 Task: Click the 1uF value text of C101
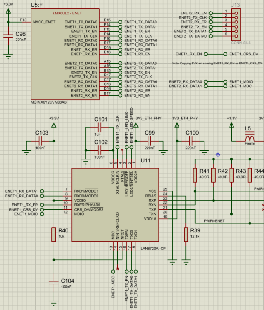[97, 134]
